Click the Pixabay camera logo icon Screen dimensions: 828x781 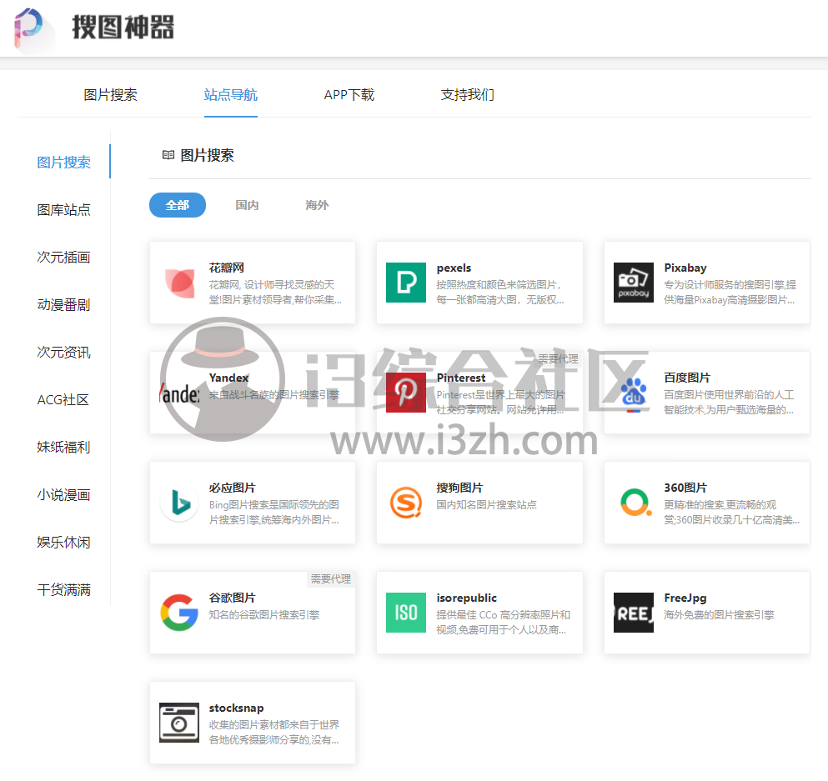point(634,283)
